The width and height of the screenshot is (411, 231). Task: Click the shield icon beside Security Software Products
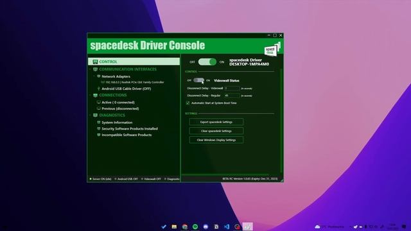[98, 128]
